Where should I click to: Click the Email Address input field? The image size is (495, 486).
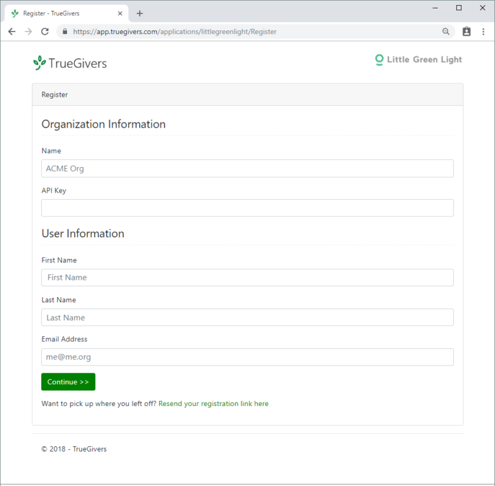(x=247, y=357)
